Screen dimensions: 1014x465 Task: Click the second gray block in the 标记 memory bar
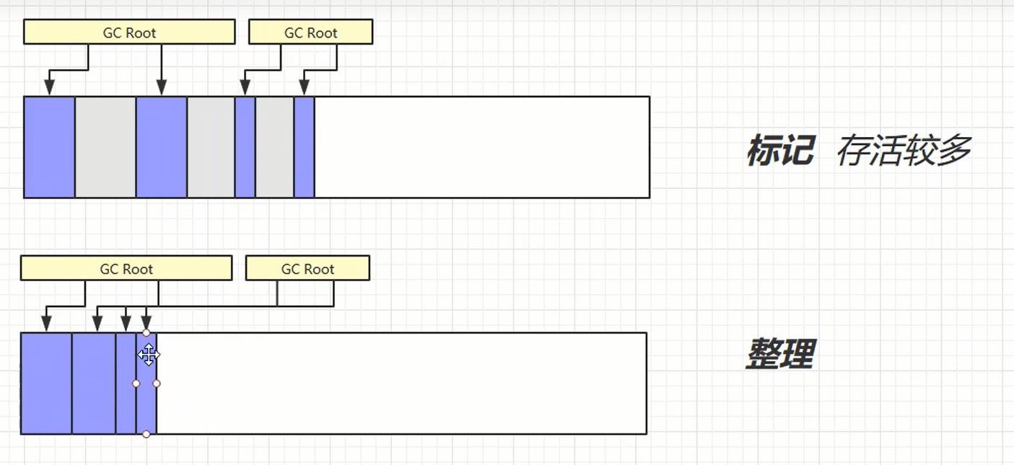click(x=211, y=147)
